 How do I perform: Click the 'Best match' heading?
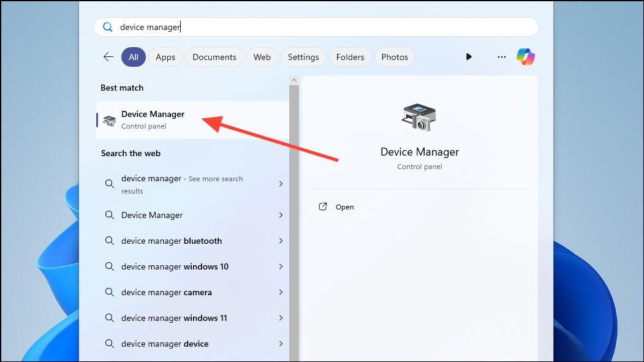pos(122,88)
